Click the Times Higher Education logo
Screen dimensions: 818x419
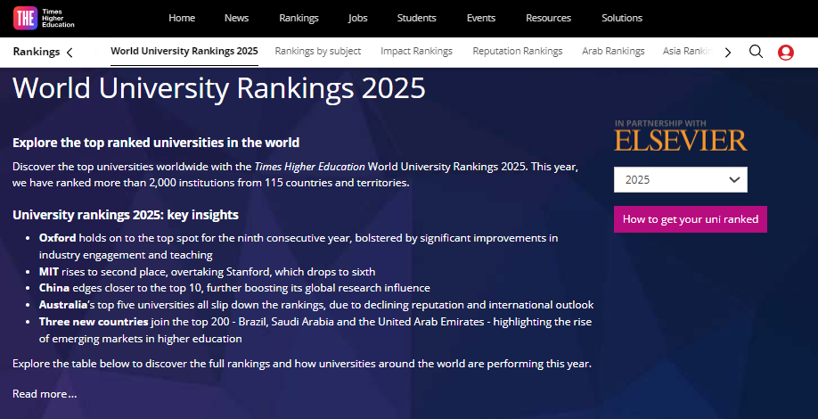(44, 18)
